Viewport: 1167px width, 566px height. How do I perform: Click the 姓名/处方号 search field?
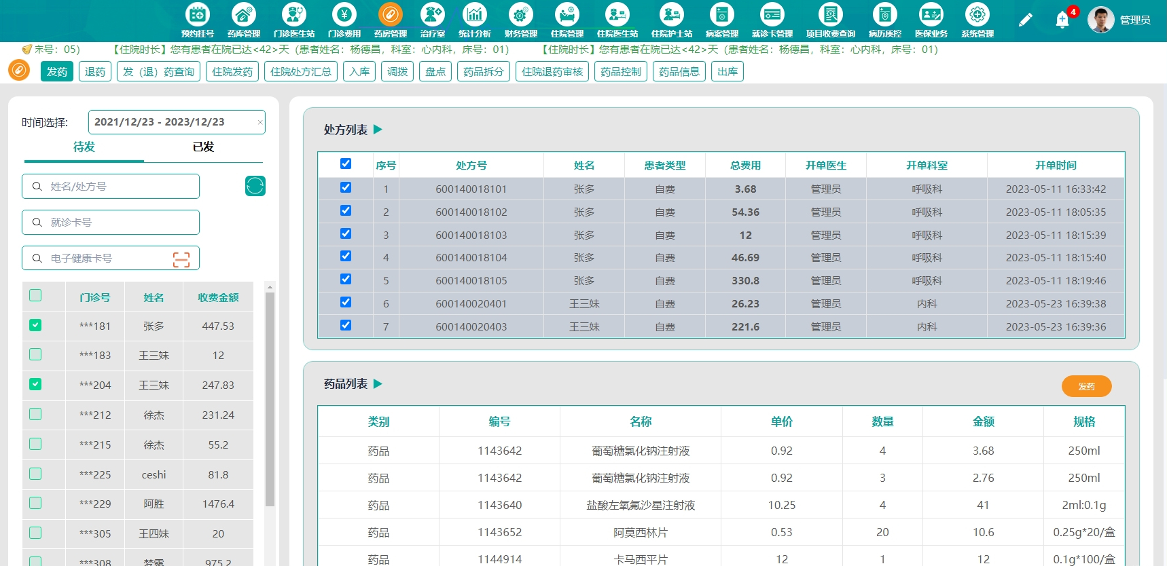tap(111, 187)
